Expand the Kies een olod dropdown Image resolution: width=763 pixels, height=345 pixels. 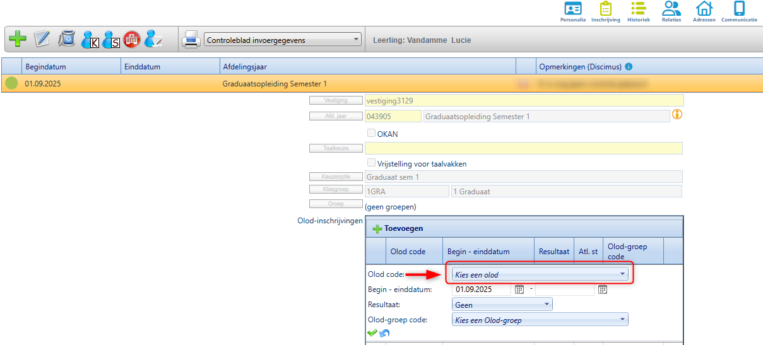541,274
